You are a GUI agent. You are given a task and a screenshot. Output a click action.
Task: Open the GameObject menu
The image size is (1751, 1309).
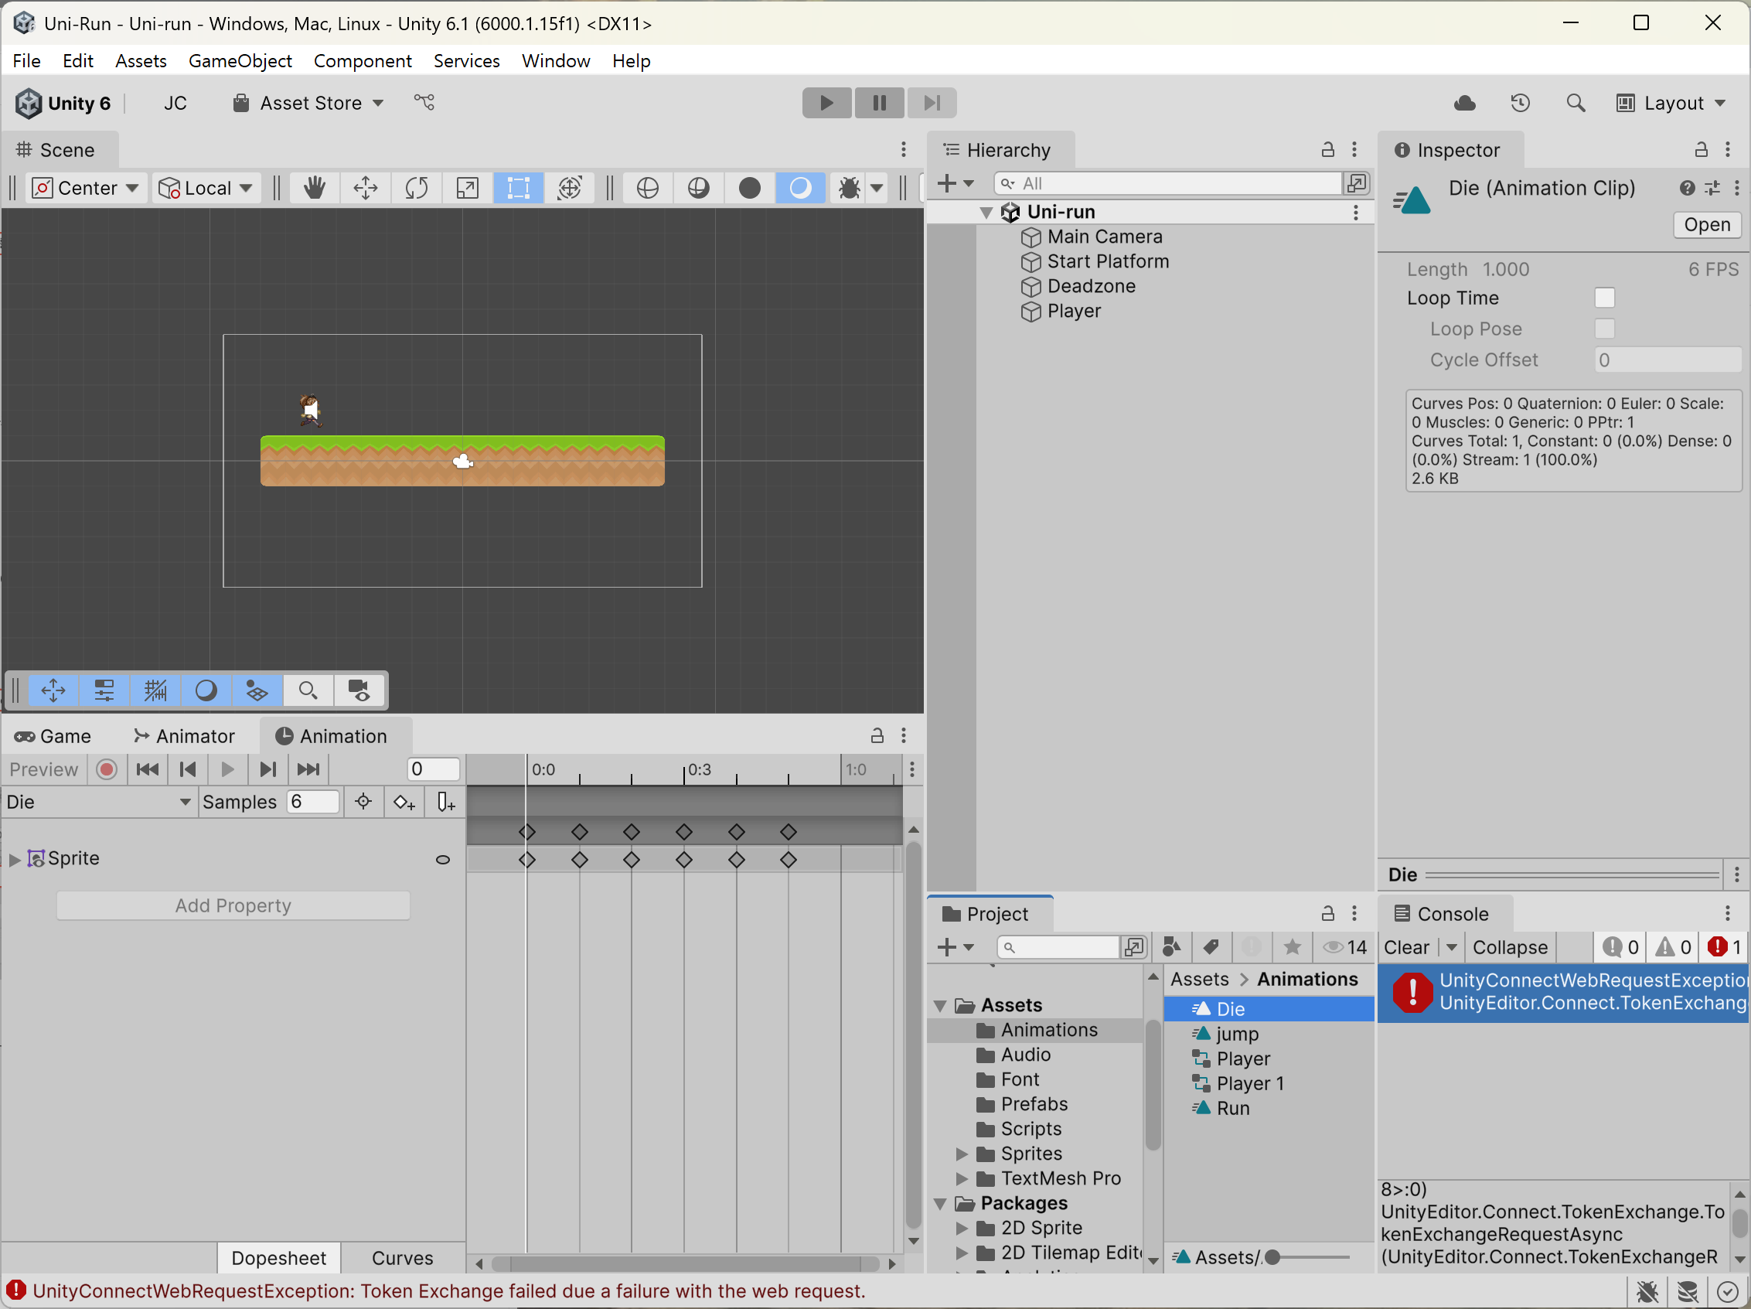240,61
